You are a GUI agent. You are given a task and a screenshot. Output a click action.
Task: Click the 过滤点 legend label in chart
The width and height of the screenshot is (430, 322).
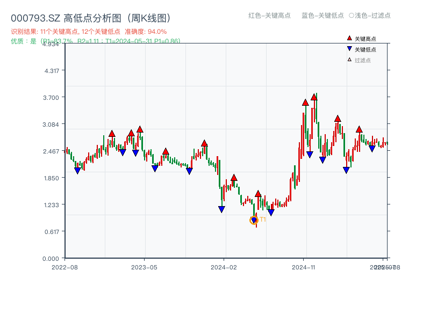coord(362,60)
